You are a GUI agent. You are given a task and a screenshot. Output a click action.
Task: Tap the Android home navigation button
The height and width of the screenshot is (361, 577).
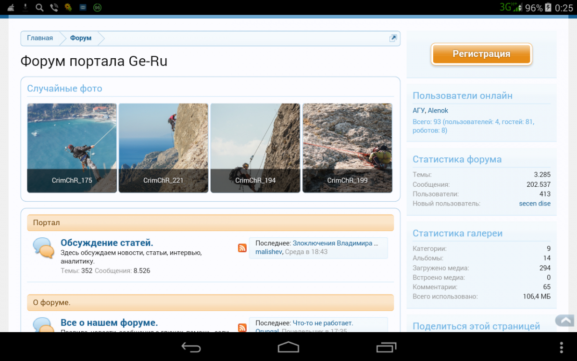pos(288,347)
